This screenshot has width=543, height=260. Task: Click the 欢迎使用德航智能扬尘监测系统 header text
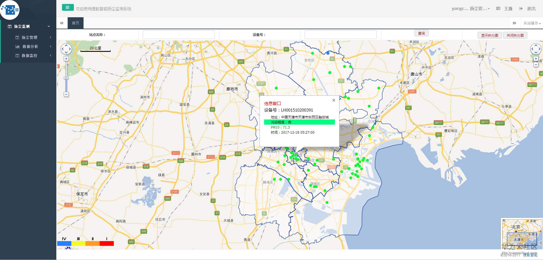tap(104, 9)
